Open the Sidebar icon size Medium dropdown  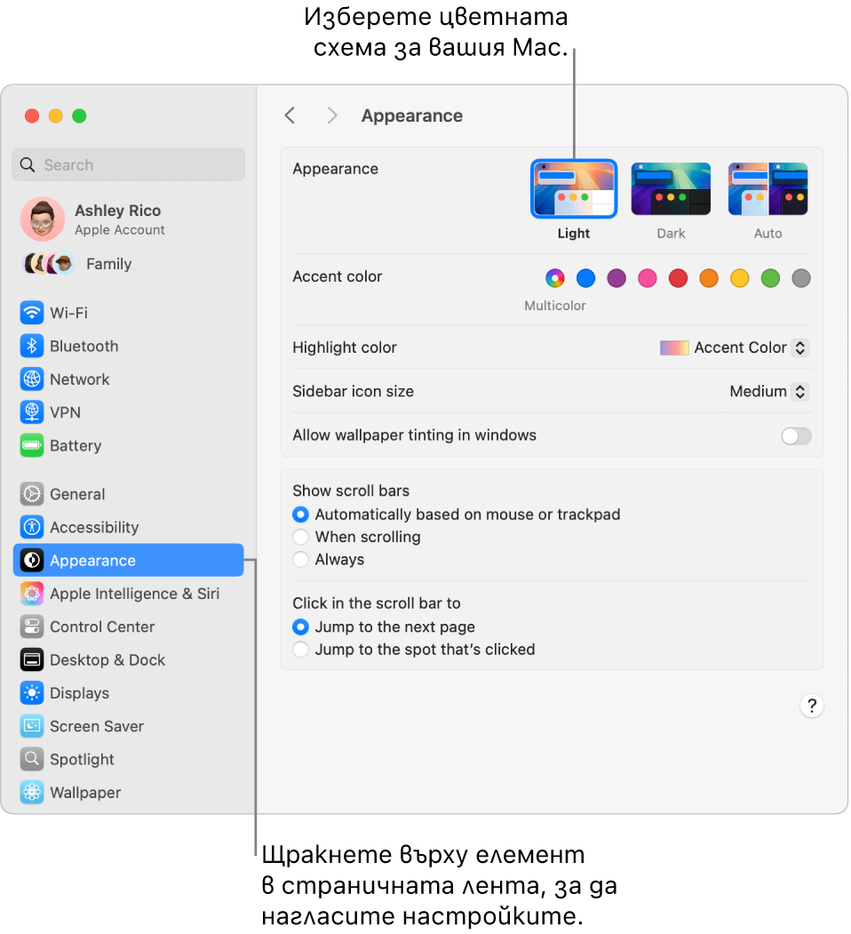click(768, 391)
